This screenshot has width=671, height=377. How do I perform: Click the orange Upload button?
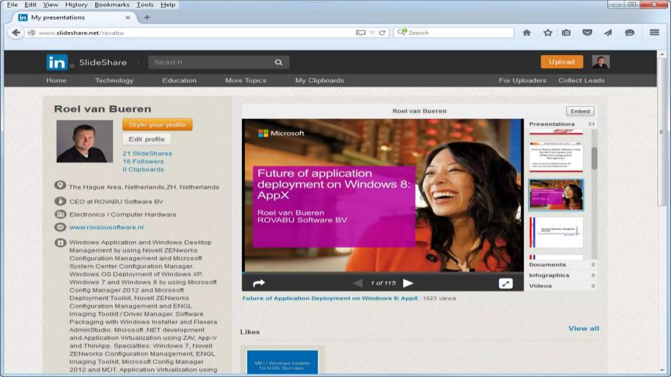[x=562, y=62]
